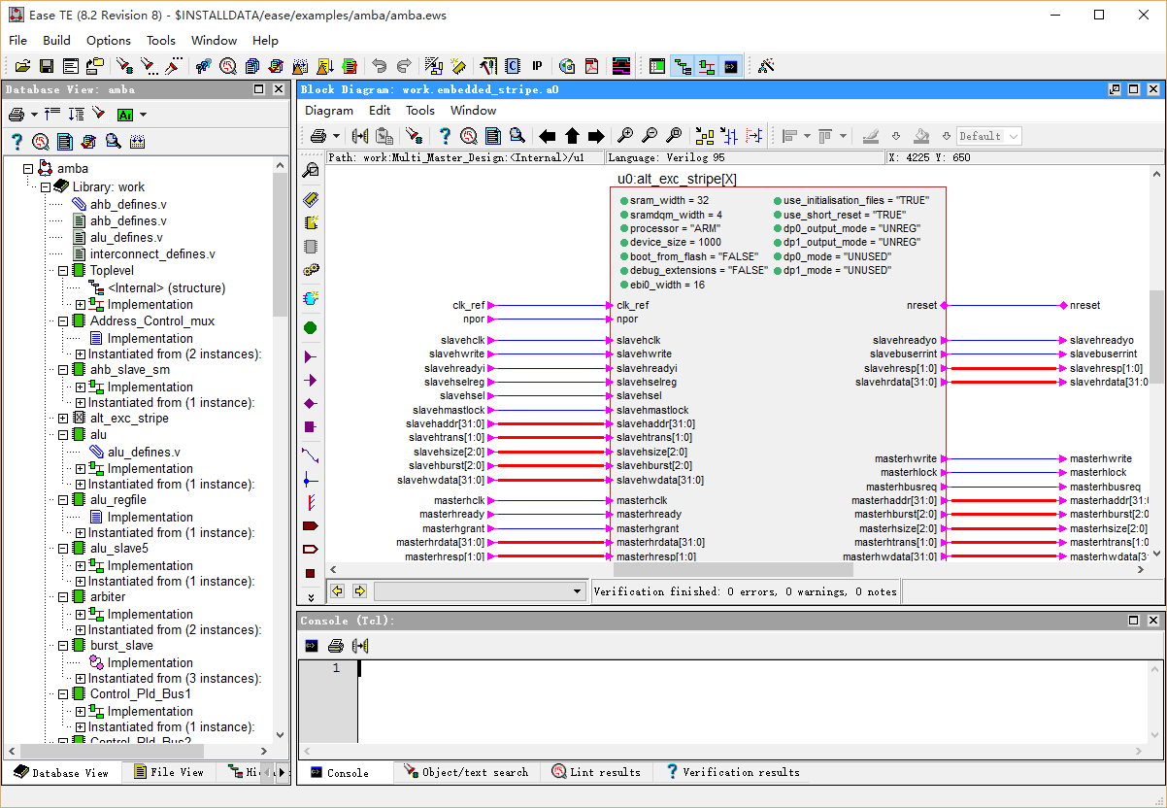Click the forward arrow in the Block Diagram toolbar
The width and height of the screenshot is (1167, 808).
tap(596, 136)
